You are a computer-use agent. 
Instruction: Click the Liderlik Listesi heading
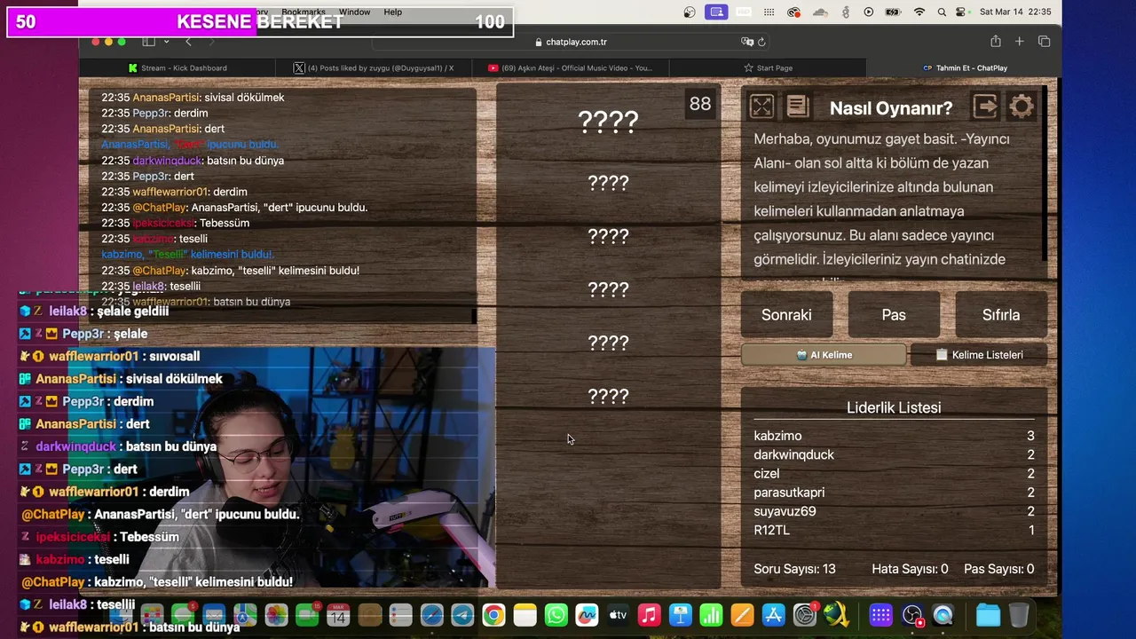[x=894, y=407]
